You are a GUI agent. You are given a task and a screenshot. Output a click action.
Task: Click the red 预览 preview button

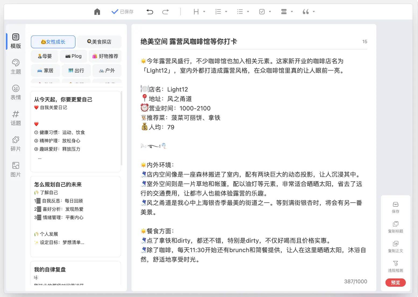click(395, 282)
